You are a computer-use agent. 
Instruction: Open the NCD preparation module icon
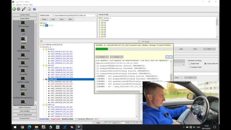[x=23, y=55]
